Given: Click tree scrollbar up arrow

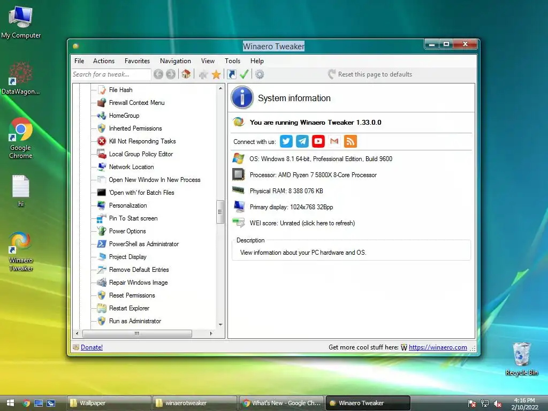Looking at the screenshot, I should (220, 88).
